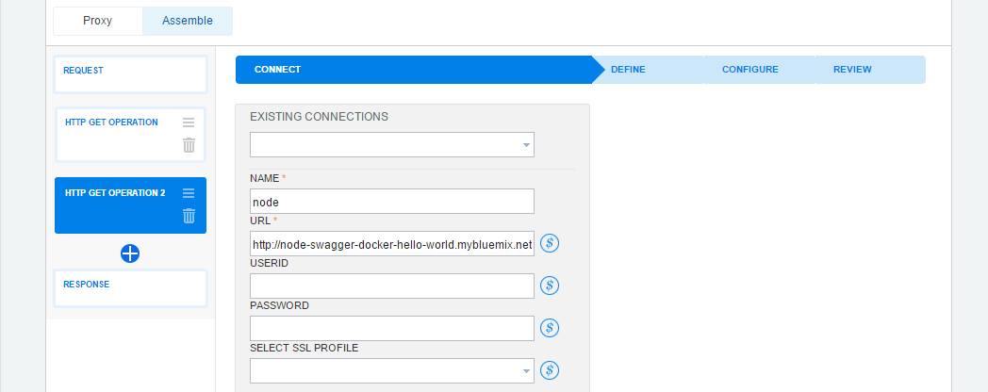Image resolution: width=988 pixels, height=392 pixels.
Task: Add a new operation with plus icon
Action: pyautogui.click(x=130, y=253)
